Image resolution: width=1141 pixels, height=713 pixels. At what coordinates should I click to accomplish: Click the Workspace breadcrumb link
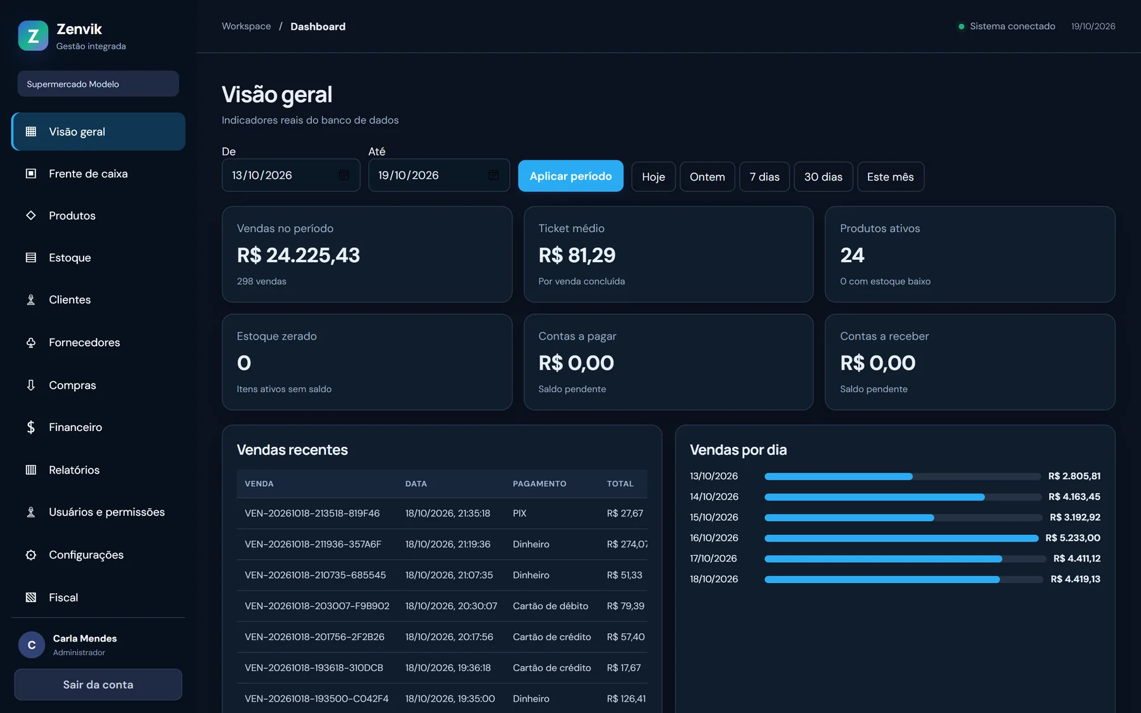[247, 26]
